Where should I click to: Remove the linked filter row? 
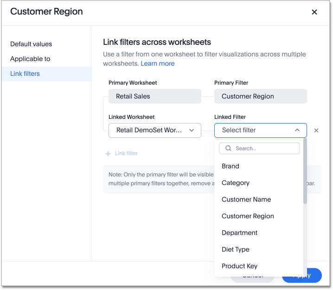click(x=316, y=130)
